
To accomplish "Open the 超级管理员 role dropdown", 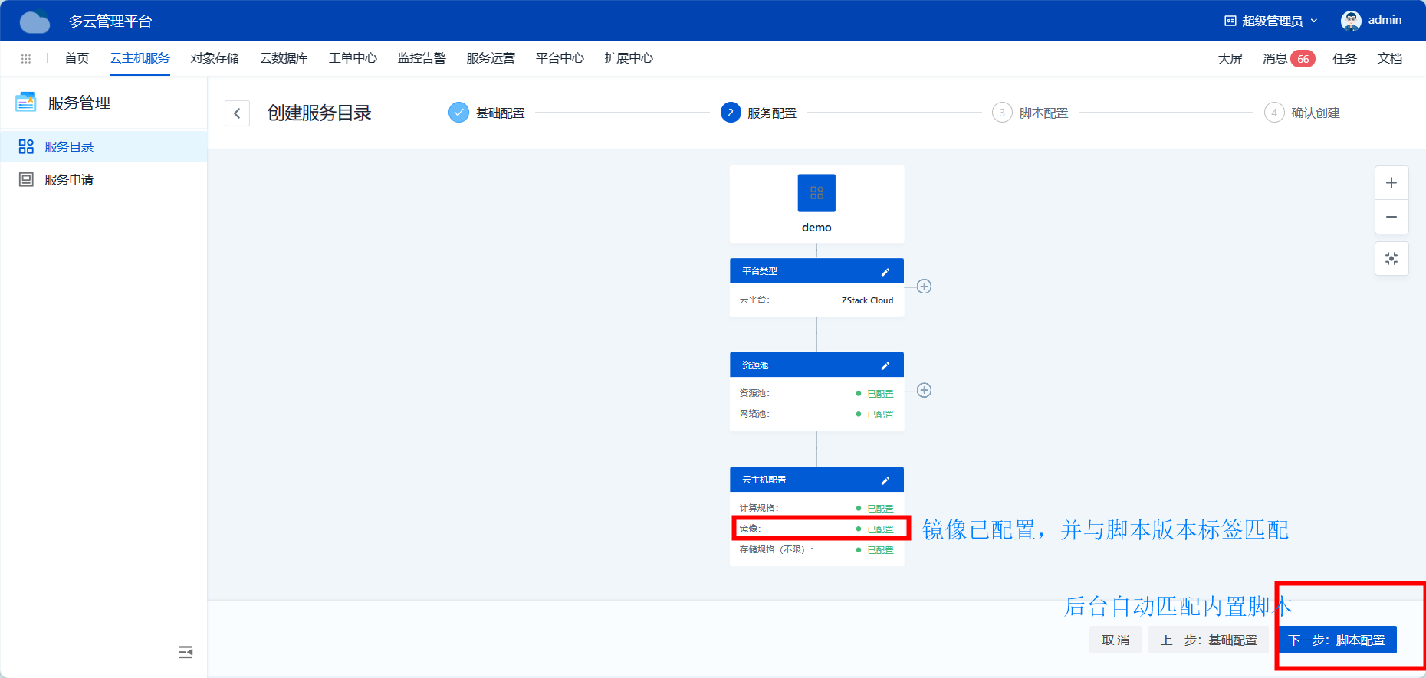I will tap(1271, 21).
